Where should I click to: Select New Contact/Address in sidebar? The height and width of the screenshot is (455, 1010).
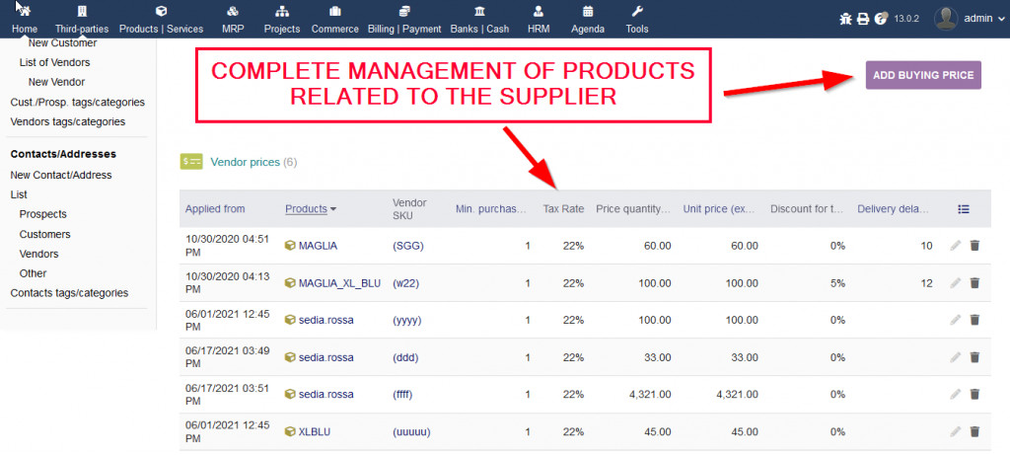click(61, 175)
